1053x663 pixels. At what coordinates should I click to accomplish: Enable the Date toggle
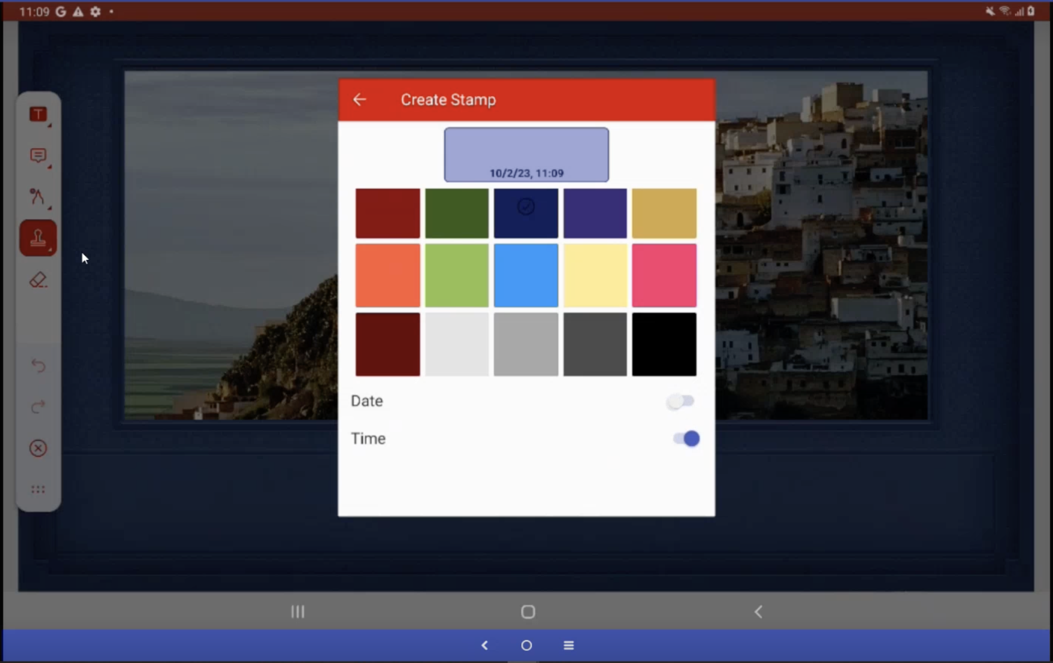[680, 401]
